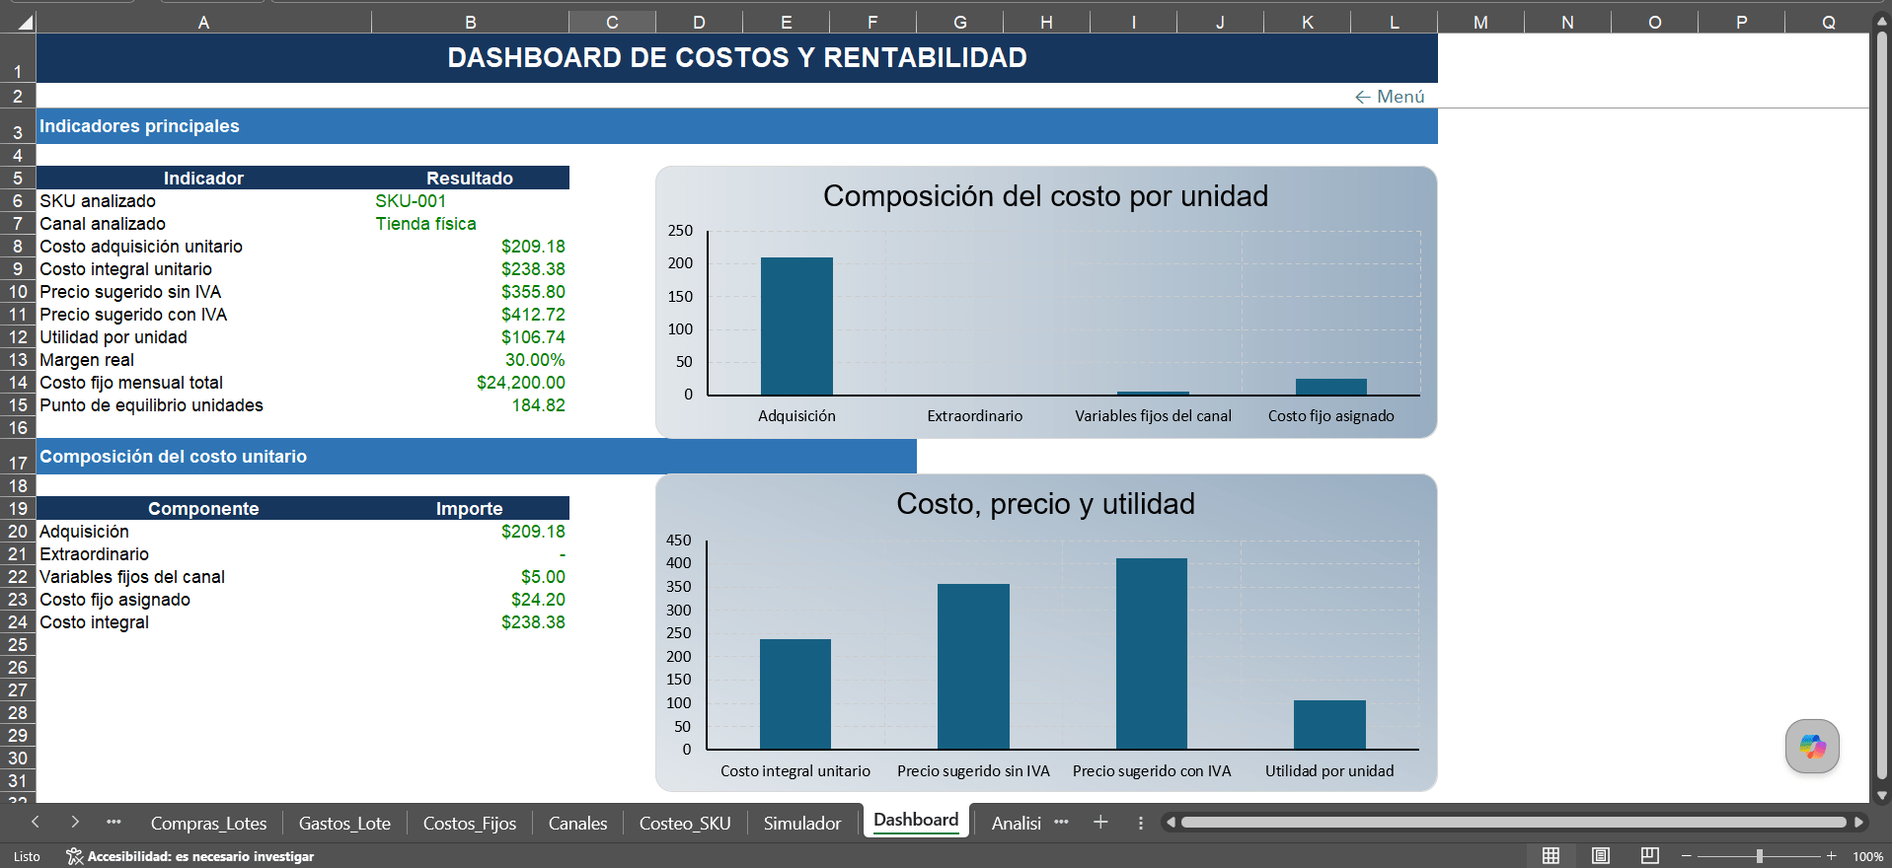Click the Costo, precio y utilidad chart title

pos(1045,504)
